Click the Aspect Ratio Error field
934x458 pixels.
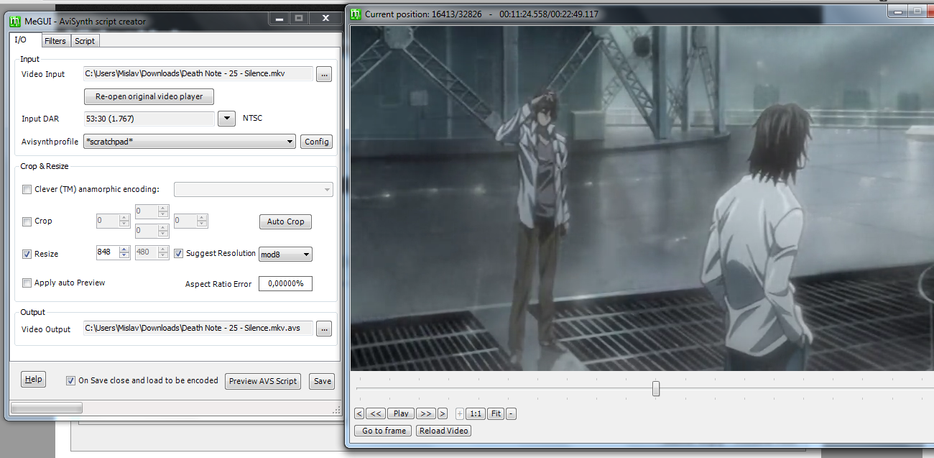(x=286, y=284)
